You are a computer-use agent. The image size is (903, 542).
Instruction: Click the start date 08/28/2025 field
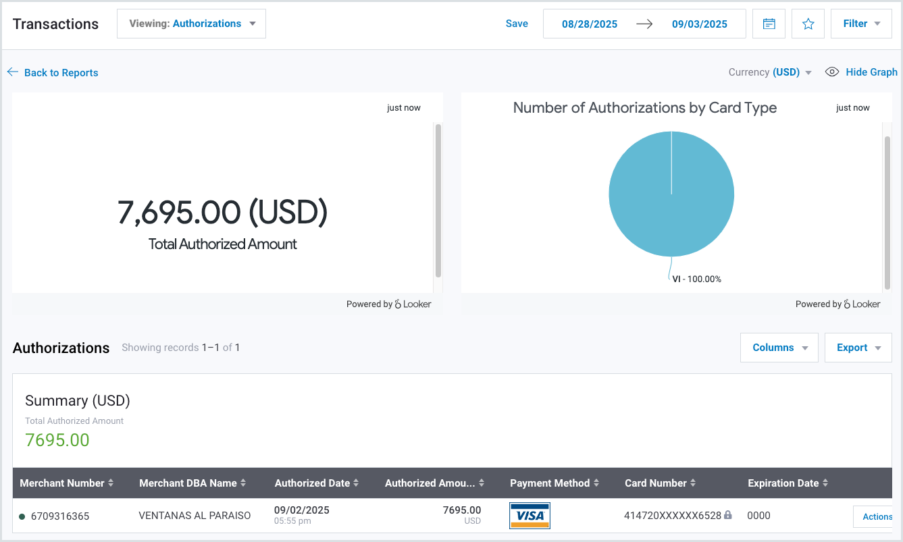[590, 24]
